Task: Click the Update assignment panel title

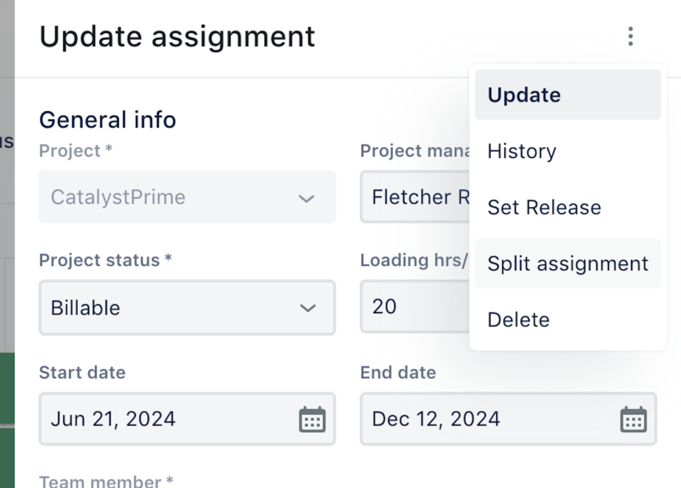Action: pyautogui.click(x=177, y=37)
